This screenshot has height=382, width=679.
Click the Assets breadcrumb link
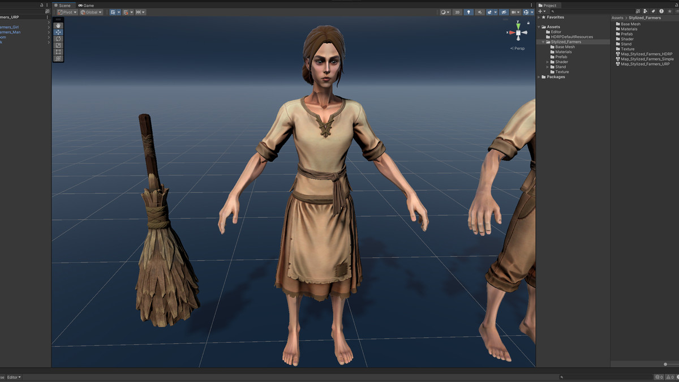(x=617, y=18)
